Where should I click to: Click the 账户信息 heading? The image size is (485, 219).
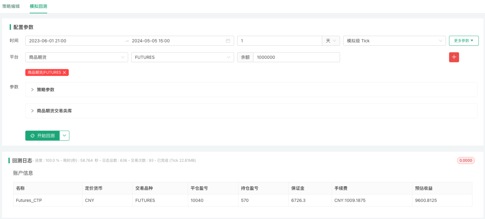pos(23,173)
